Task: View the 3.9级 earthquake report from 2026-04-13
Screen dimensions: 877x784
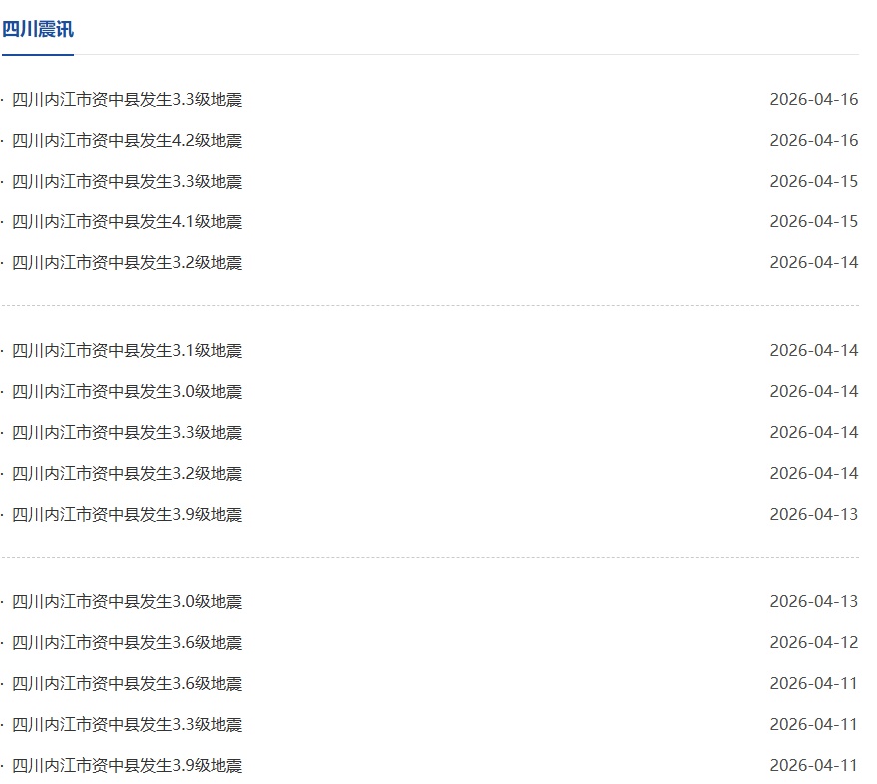Action: pos(127,515)
